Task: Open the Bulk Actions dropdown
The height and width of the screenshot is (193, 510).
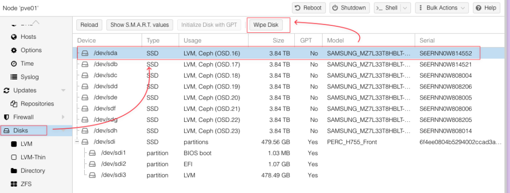Action: click(x=442, y=8)
